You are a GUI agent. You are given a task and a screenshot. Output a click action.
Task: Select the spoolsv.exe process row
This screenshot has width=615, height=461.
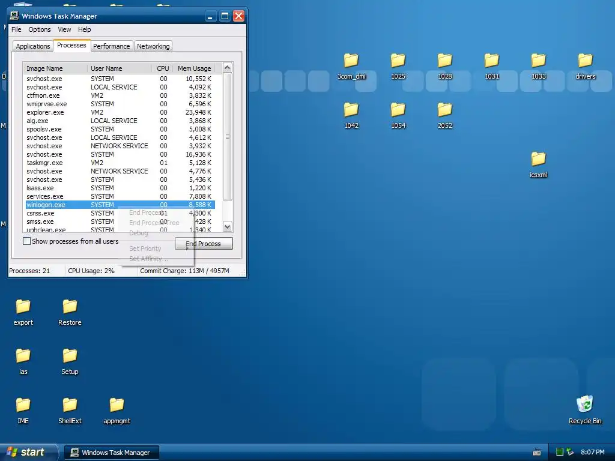coord(120,130)
